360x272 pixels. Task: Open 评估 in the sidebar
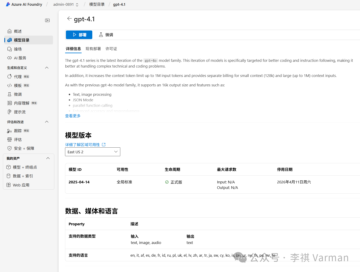coord(29,140)
